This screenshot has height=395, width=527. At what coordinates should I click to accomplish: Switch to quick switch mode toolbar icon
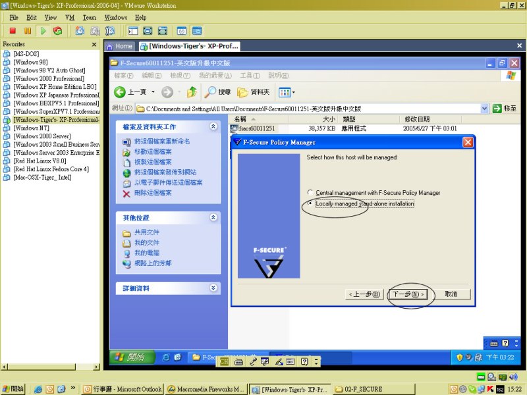click(x=148, y=31)
